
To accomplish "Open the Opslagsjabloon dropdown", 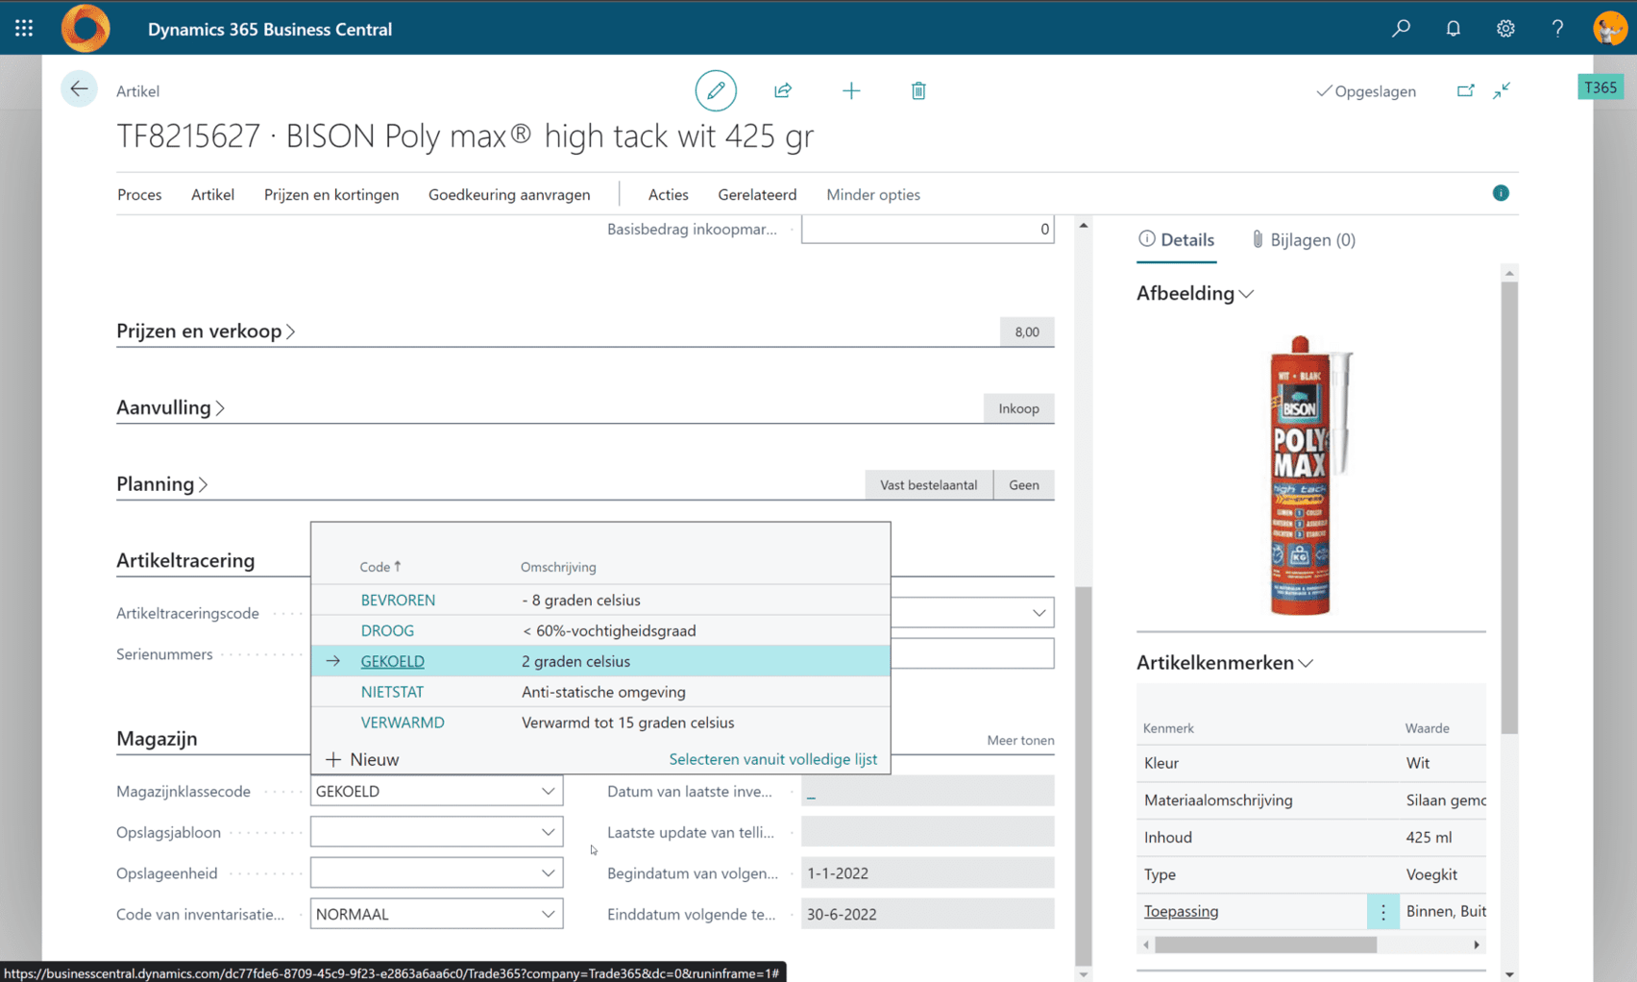I will 548,832.
